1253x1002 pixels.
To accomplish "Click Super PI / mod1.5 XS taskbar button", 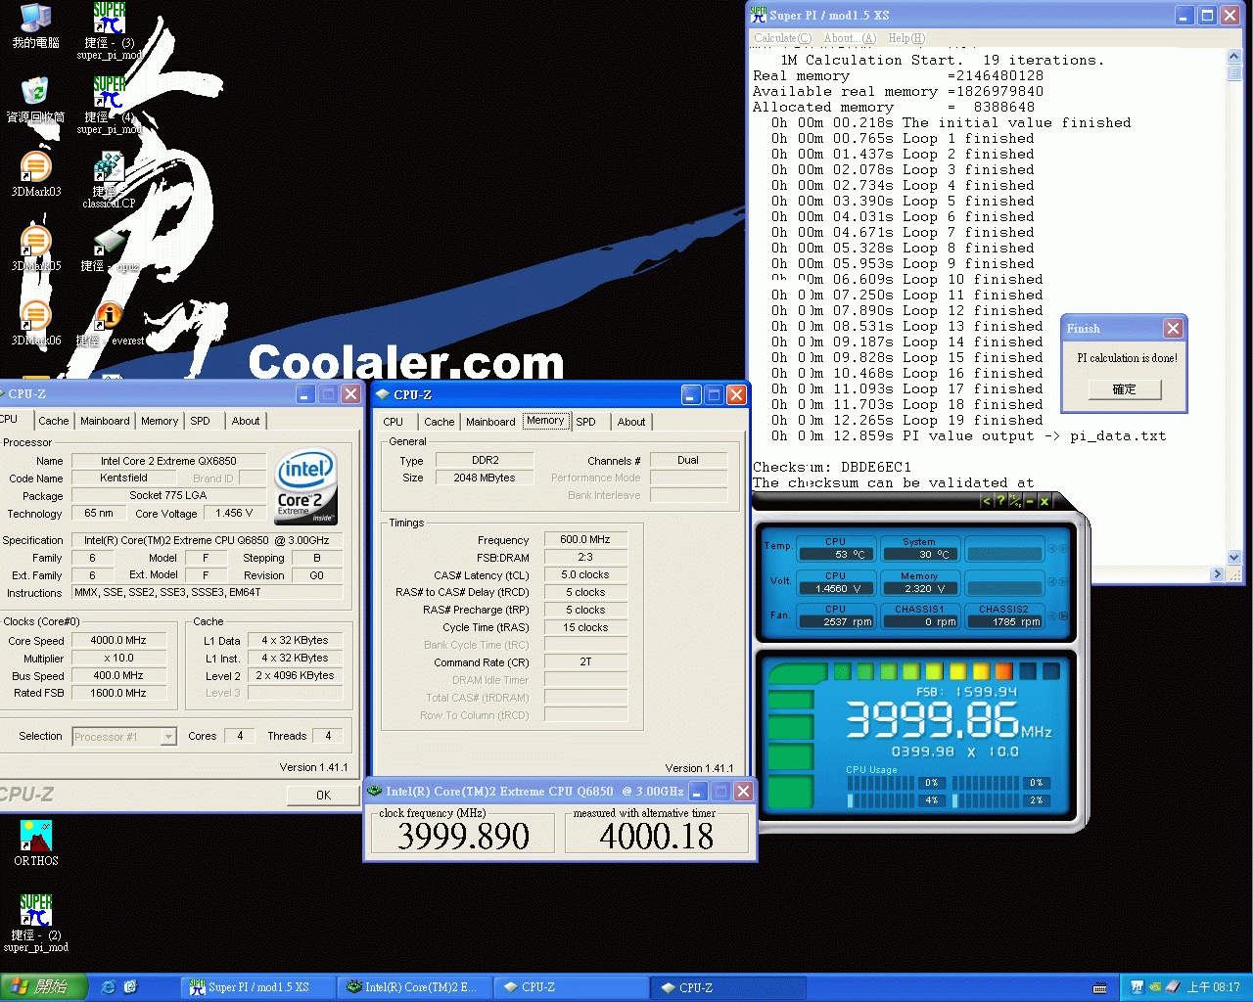I will (258, 987).
